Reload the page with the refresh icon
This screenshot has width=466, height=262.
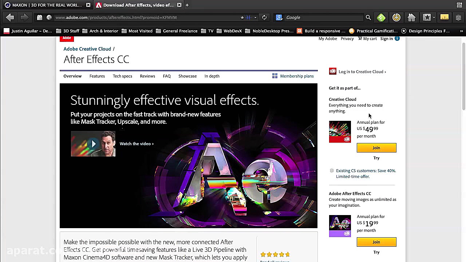[264, 17]
